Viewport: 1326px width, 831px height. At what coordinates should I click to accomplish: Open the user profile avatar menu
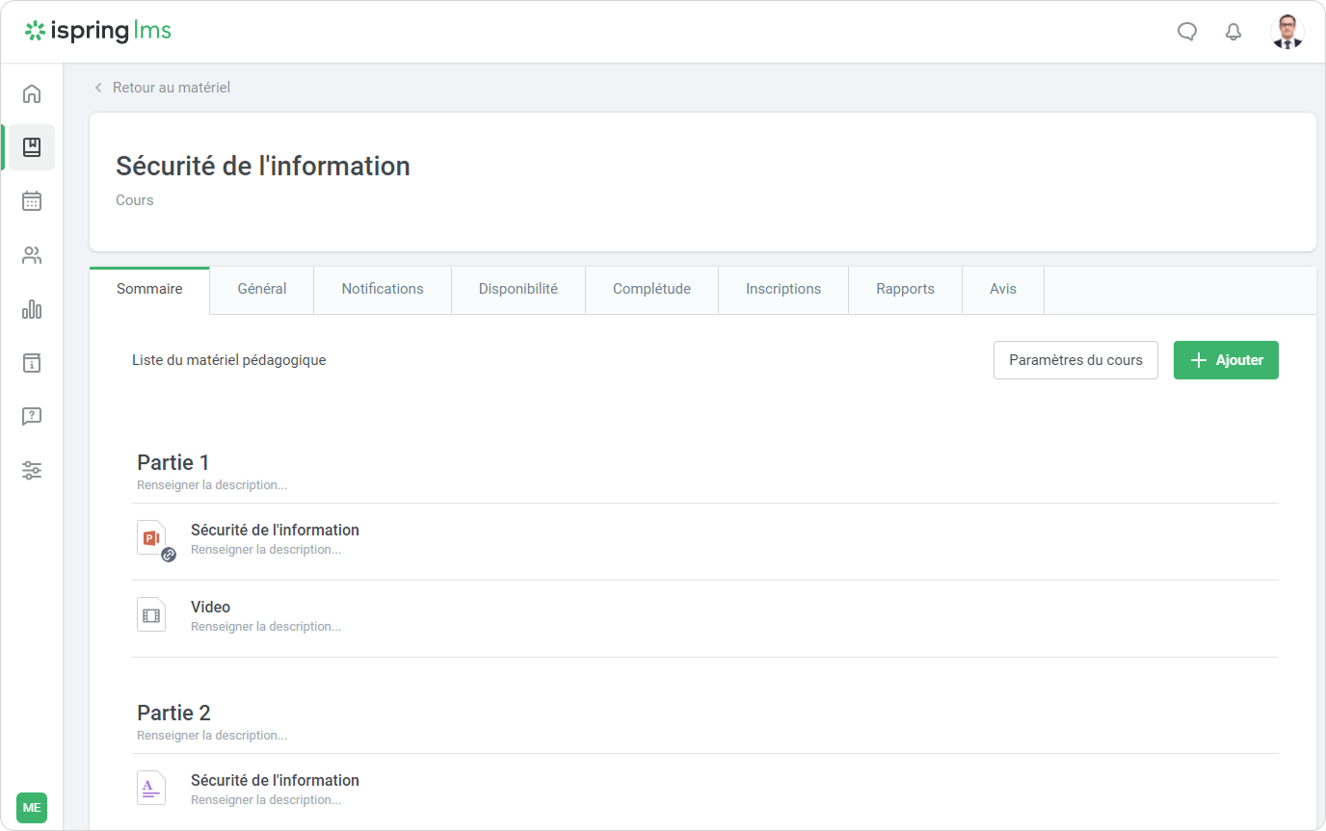1286,32
